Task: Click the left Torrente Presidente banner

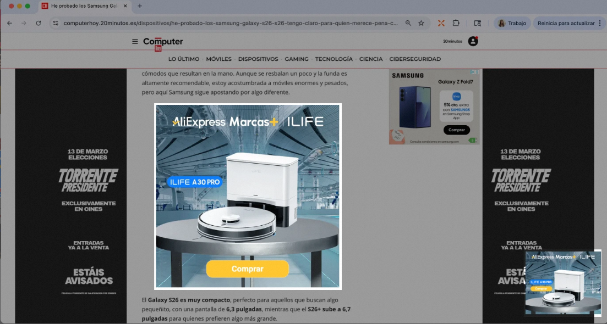Action: point(71,196)
